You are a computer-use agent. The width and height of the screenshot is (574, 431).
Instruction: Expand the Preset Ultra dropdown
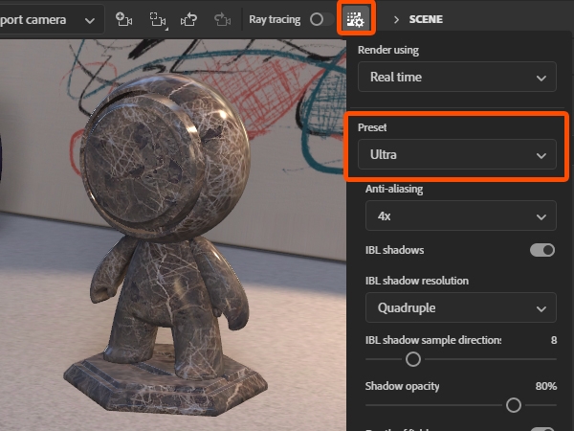pos(457,154)
